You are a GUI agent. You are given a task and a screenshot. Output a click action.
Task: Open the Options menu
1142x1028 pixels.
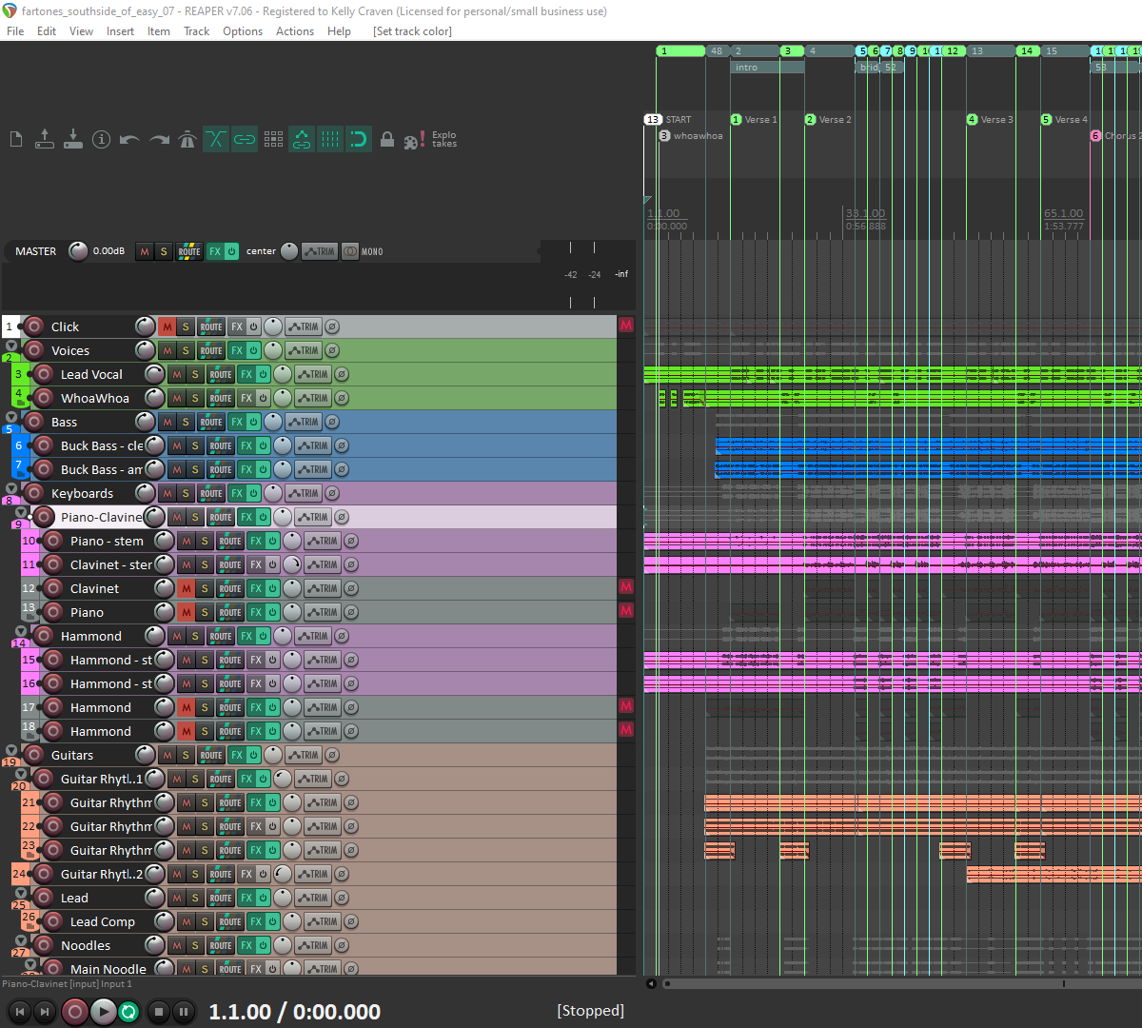[x=243, y=31]
